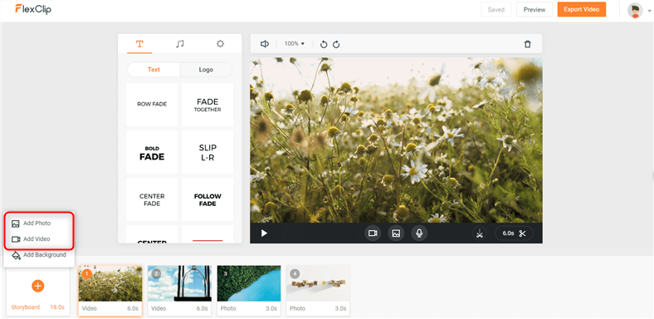Choose the FADE TOGETHER text style
Image resolution: width=654 pixels, height=319 pixels.
click(207, 105)
